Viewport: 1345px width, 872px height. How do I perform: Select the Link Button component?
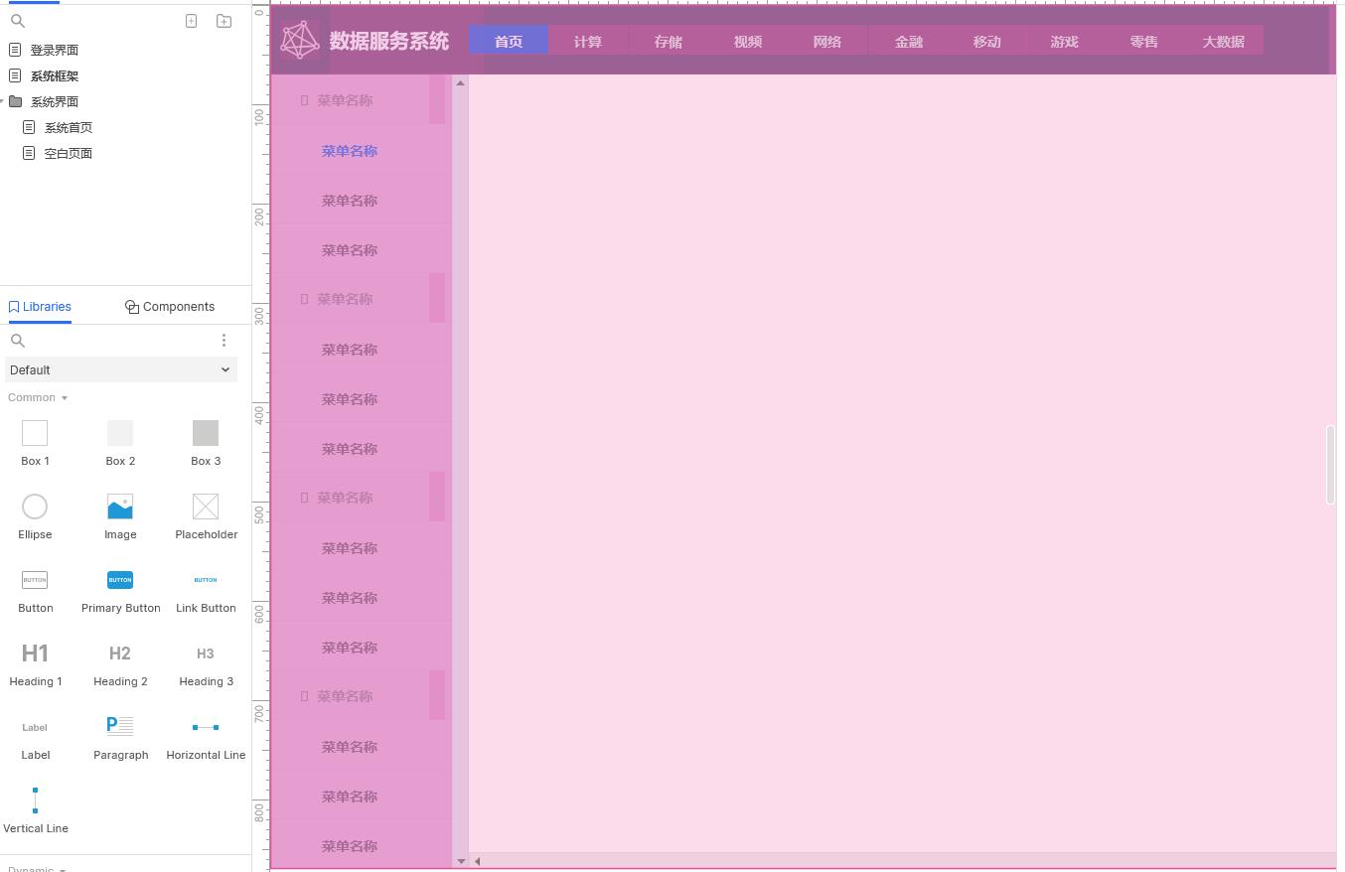[206, 579]
